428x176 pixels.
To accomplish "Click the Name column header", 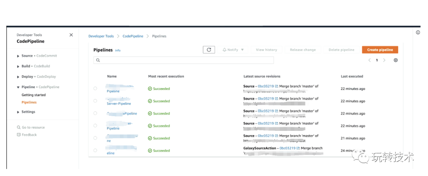I will pos(112,77).
